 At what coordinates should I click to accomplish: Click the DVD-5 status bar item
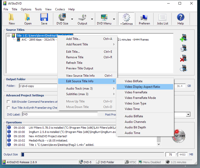(87, 162)
